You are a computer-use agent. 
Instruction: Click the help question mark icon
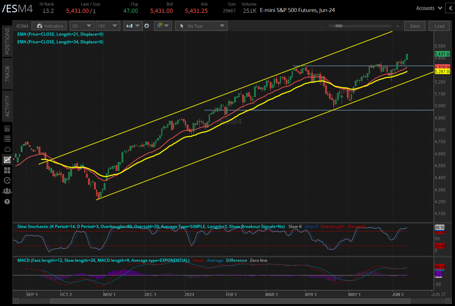[7, 201]
